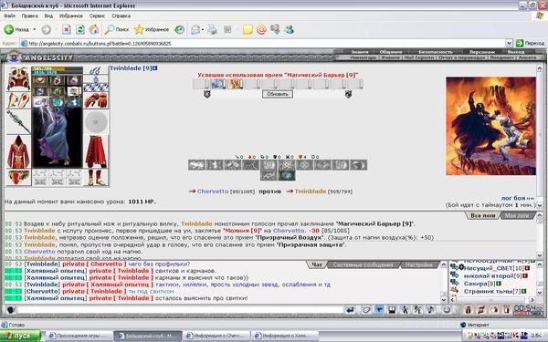Click the Print toolbar icon

(x=213, y=30)
